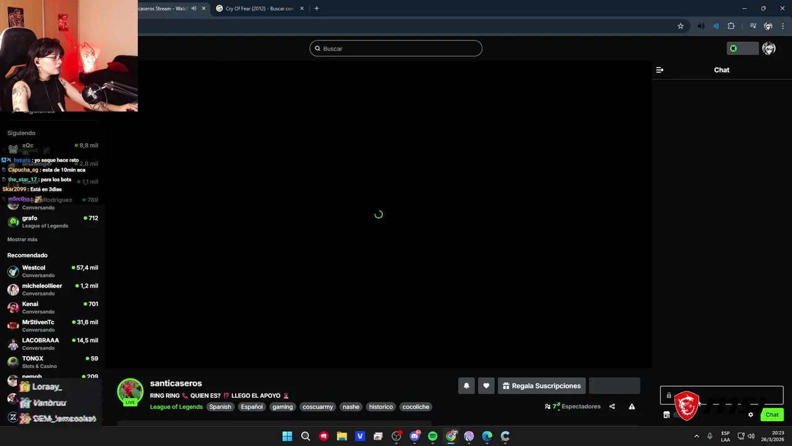Show hidden system tray icons

pyautogui.click(x=696, y=436)
